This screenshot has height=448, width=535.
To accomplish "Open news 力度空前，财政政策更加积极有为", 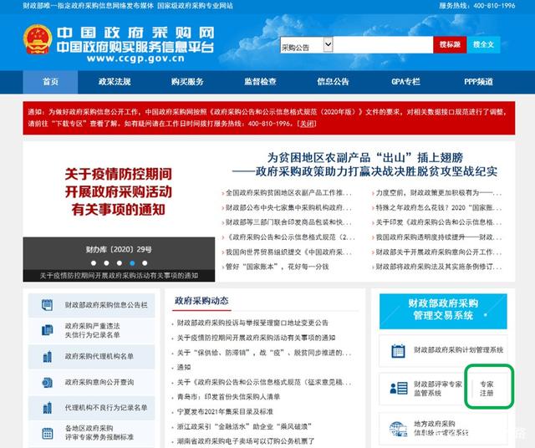I will pos(438,193).
